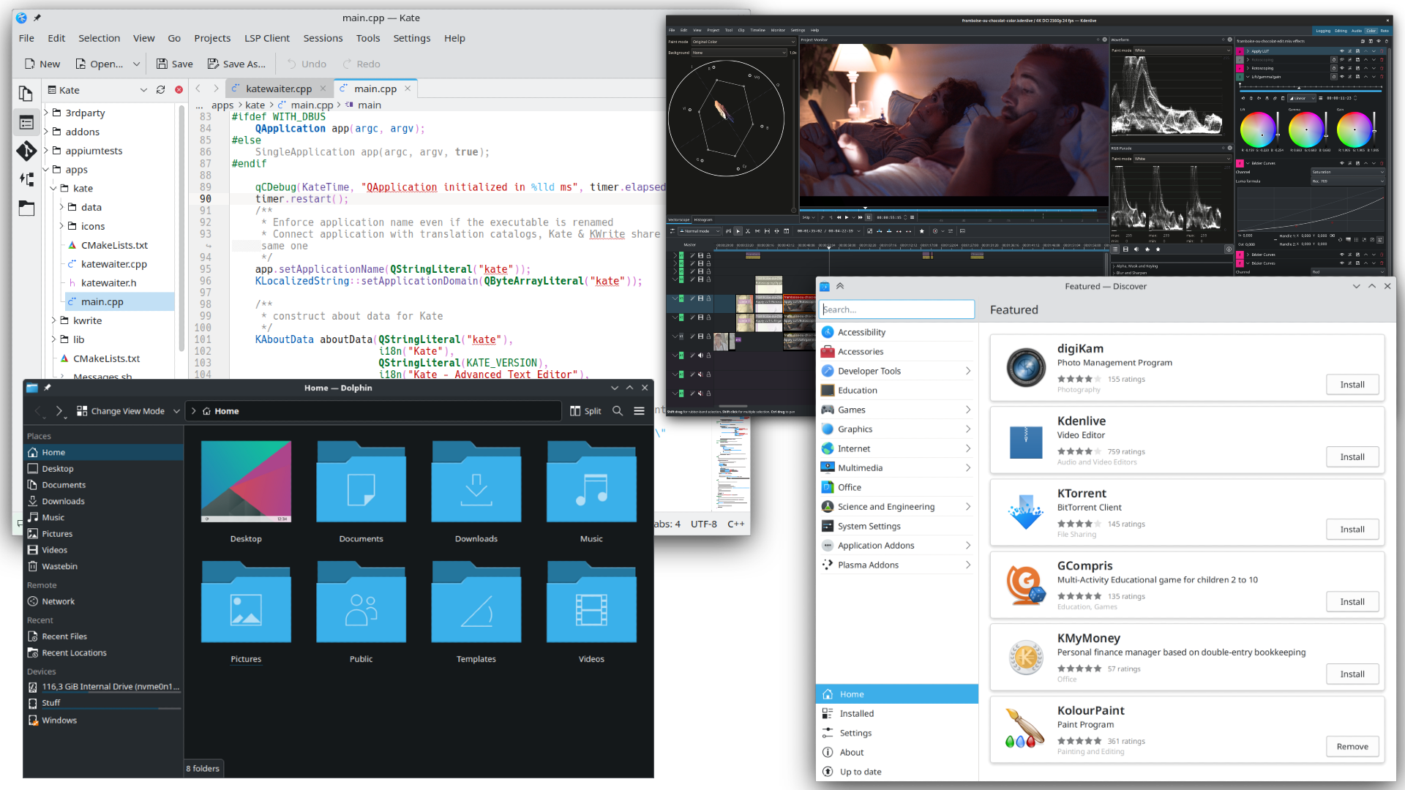Open the Documents panel in Kate's sidebar
The image size is (1405, 790).
[26, 94]
